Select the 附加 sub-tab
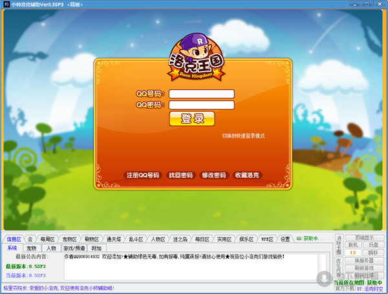The image size is (388, 294). click(96, 248)
